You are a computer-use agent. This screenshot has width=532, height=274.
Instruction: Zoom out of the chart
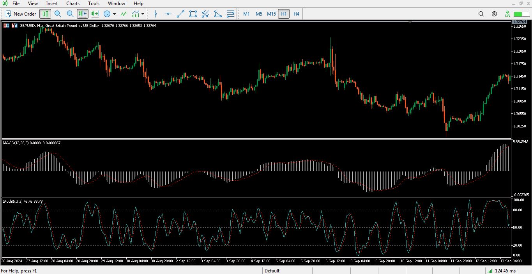click(x=70, y=14)
